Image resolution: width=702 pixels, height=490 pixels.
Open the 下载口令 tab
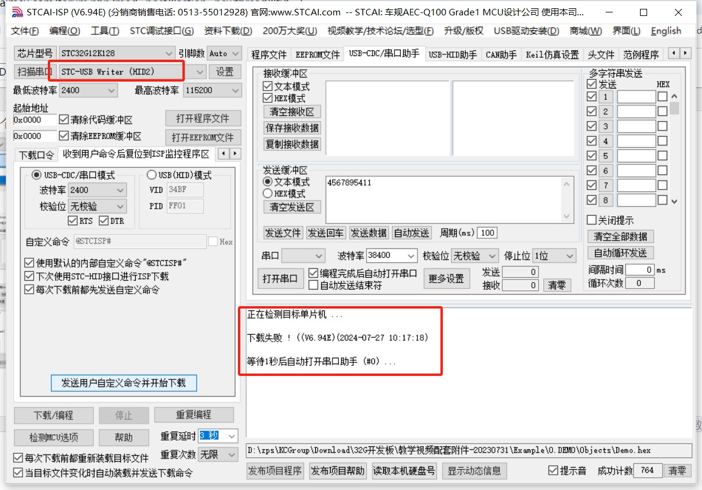pyautogui.click(x=36, y=155)
